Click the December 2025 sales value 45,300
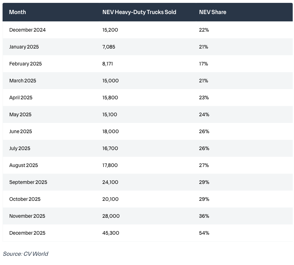Screen dimensions: 294x265 pyautogui.click(x=111, y=233)
